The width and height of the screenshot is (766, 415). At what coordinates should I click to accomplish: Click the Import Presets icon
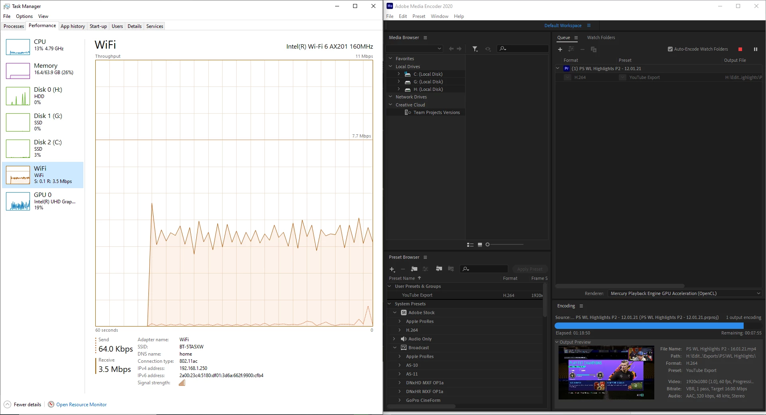point(439,269)
